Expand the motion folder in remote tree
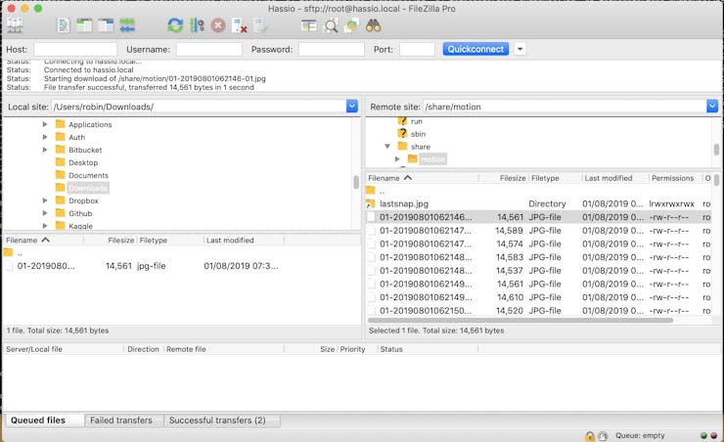The height and width of the screenshot is (442, 724). (397, 158)
